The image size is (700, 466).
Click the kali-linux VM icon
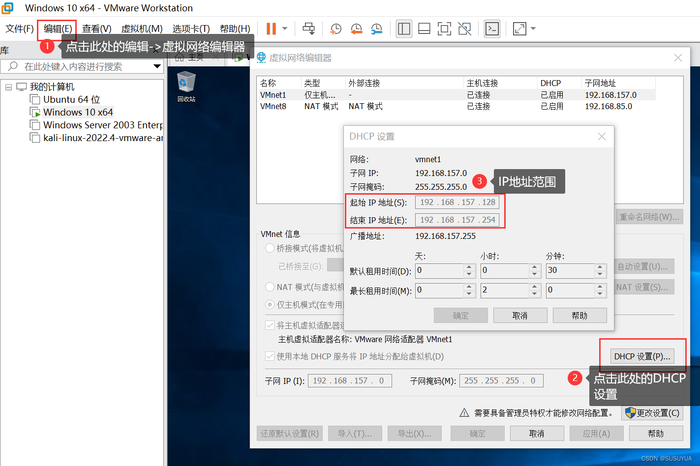click(x=35, y=138)
